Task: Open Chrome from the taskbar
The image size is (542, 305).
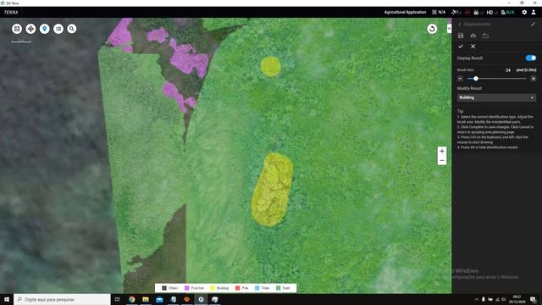Action: point(132,299)
